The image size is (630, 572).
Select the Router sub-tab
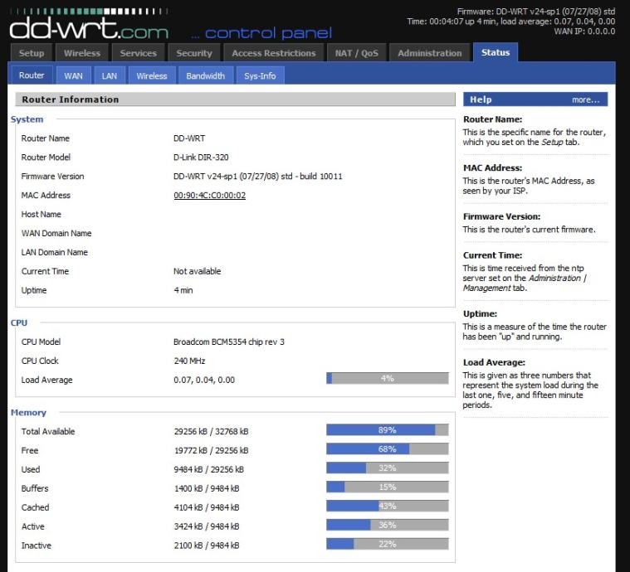[32, 75]
